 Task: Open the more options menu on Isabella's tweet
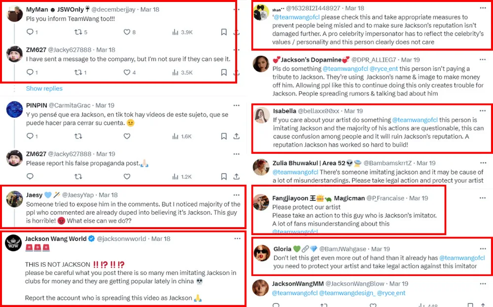click(x=483, y=111)
